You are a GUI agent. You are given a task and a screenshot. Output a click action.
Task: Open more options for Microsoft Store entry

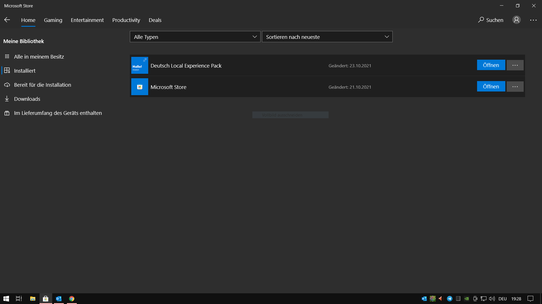point(515,86)
